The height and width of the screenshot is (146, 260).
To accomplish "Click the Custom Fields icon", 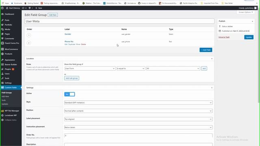I will point(2,88).
